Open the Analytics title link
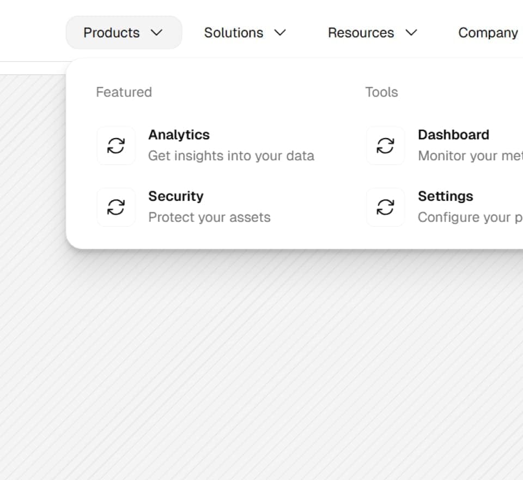 click(179, 135)
